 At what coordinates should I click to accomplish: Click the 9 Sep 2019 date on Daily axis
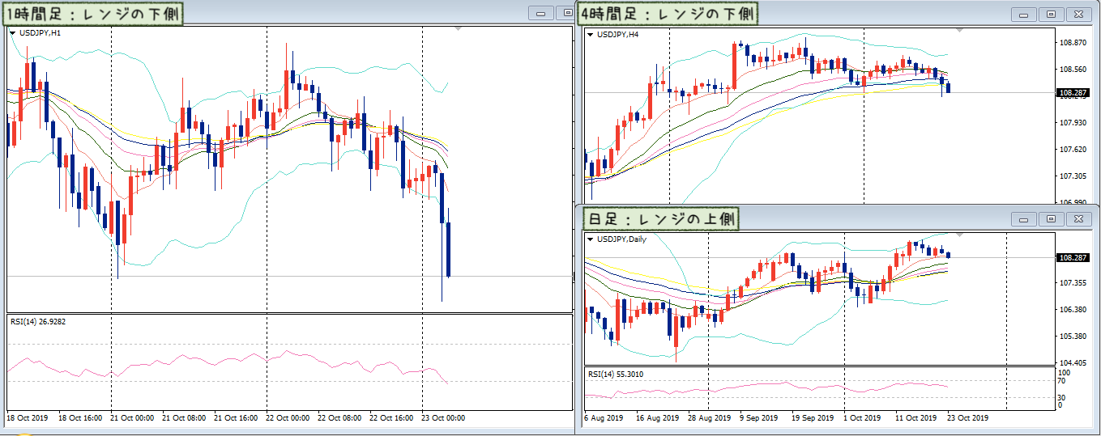[761, 418]
